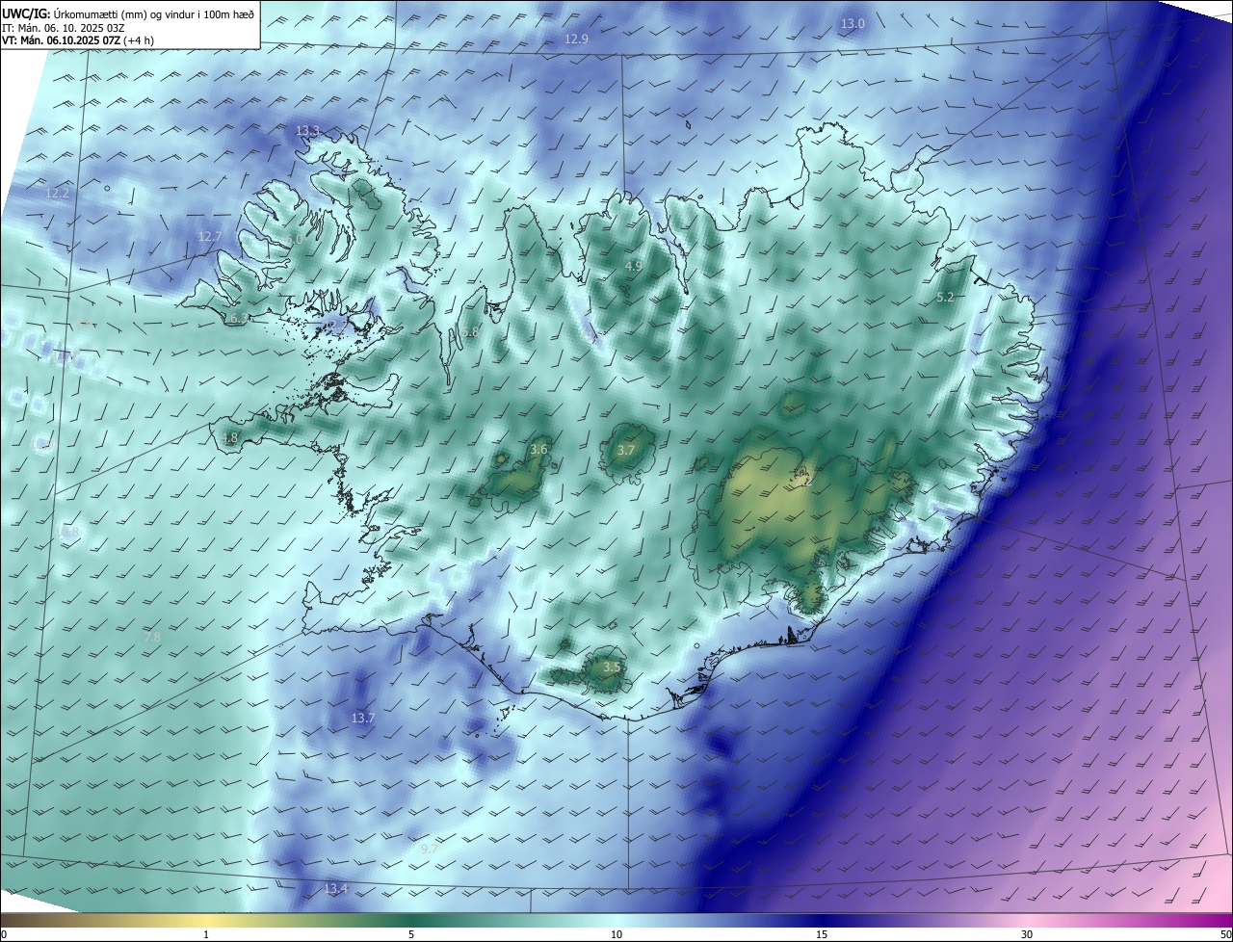1233x942 pixels.
Task: Click the 13.0 value label on the map
Action: point(853,23)
